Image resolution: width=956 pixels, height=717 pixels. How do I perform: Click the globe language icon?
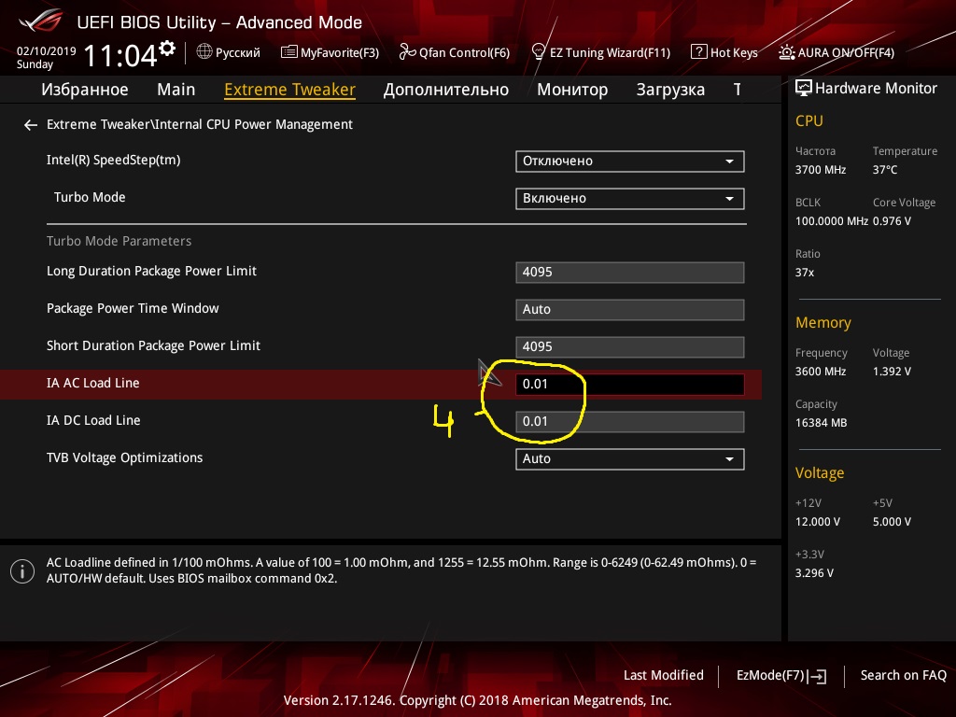tap(204, 52)
